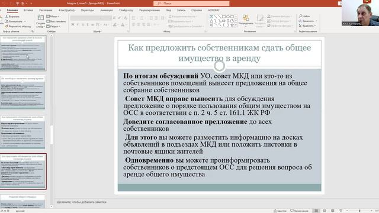Click the slide title 'Как предложить собственникам…'
The image size is (379, 213).
(220, 53)
